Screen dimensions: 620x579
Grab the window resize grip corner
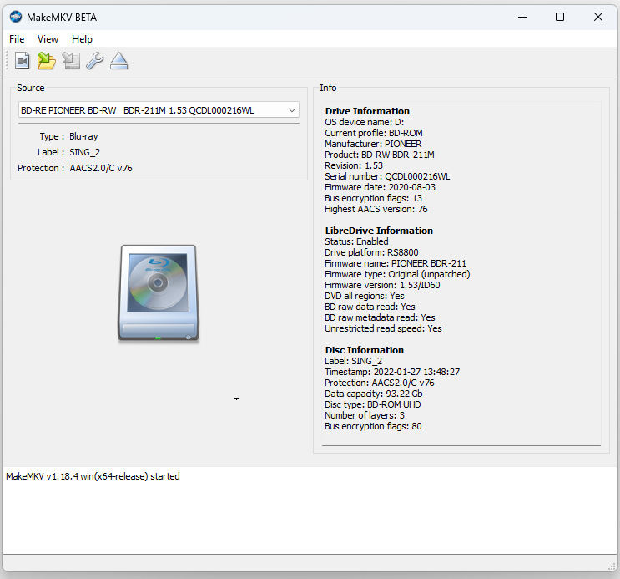tap(612, 566)
